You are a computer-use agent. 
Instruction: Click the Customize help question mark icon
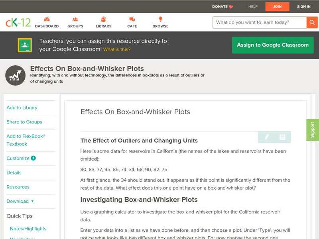pos(33,158)
